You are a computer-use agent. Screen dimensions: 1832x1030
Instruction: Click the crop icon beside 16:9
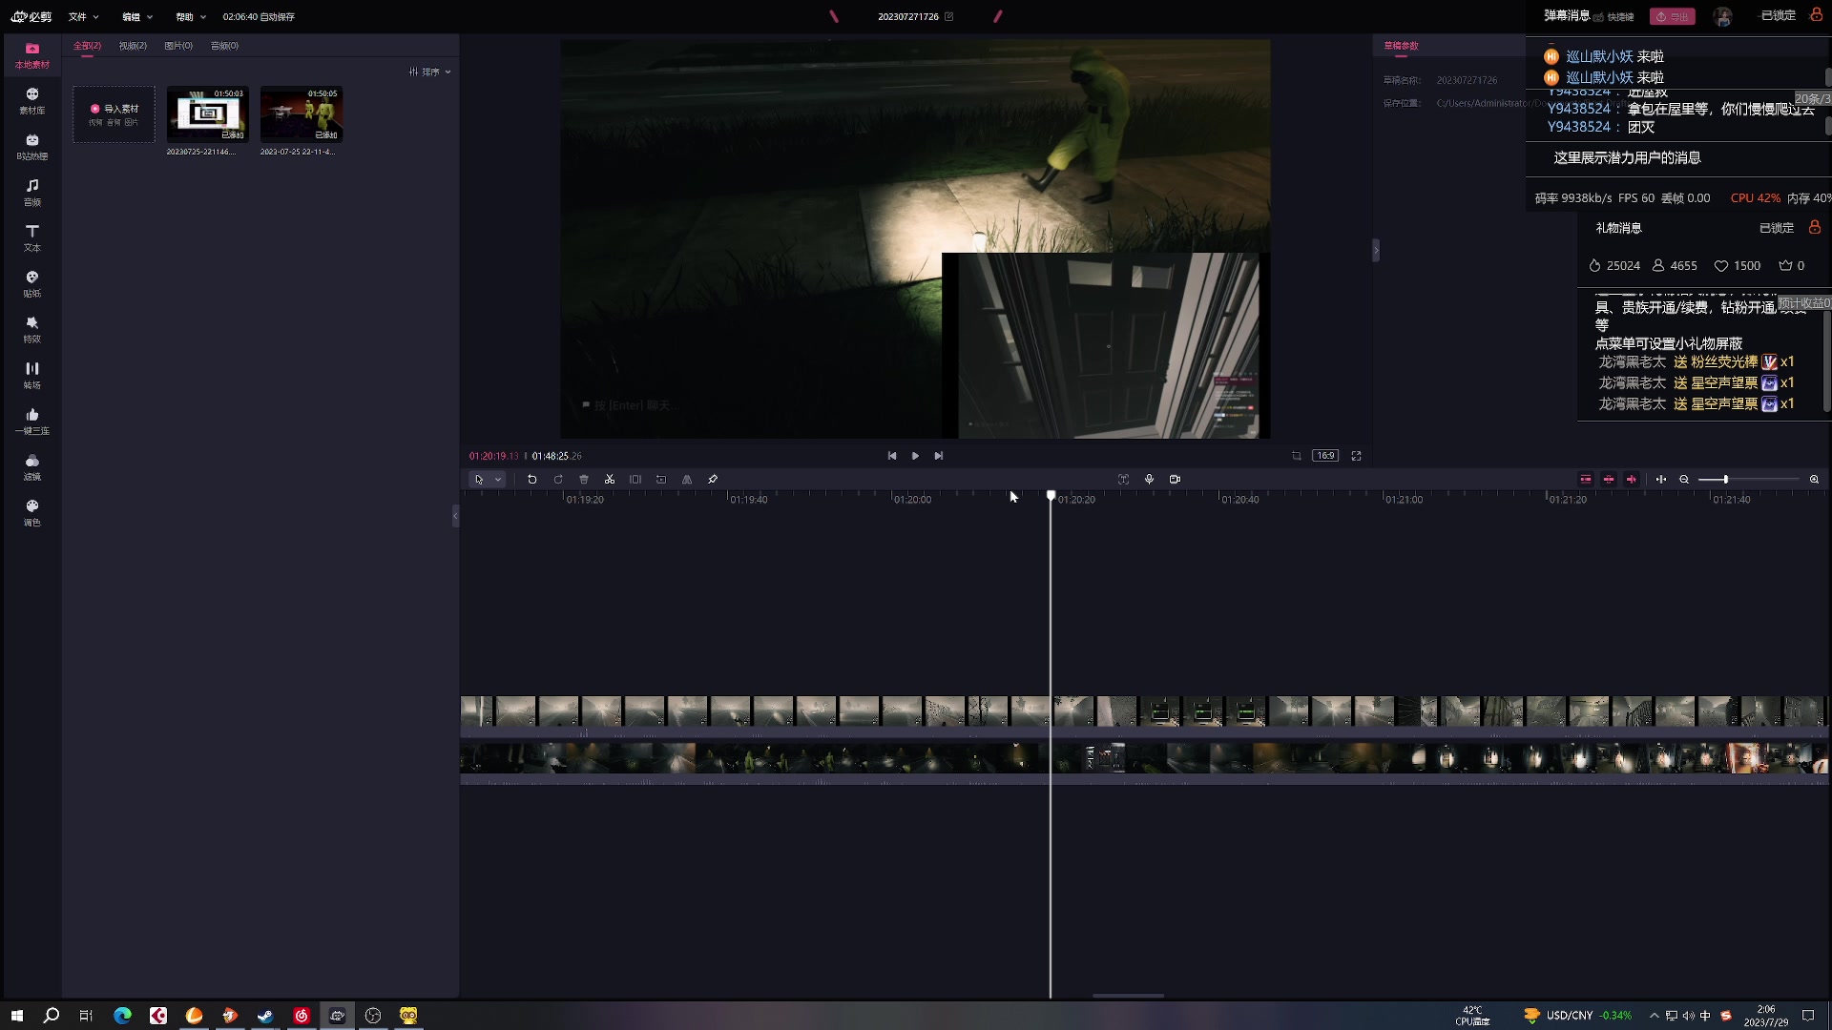1297,456
